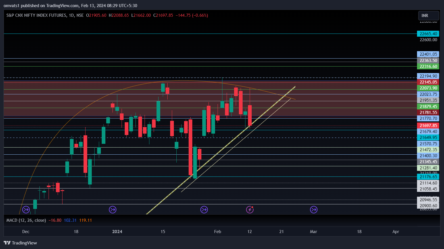444x249 pixels.
Task: Select the 20900.60 price label
Action: [428, 206]
